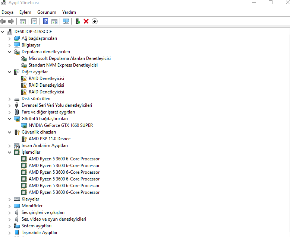Select the Sistem aygıtları folder icon
This screenshot has width=290, height=237.
point(17,226)
